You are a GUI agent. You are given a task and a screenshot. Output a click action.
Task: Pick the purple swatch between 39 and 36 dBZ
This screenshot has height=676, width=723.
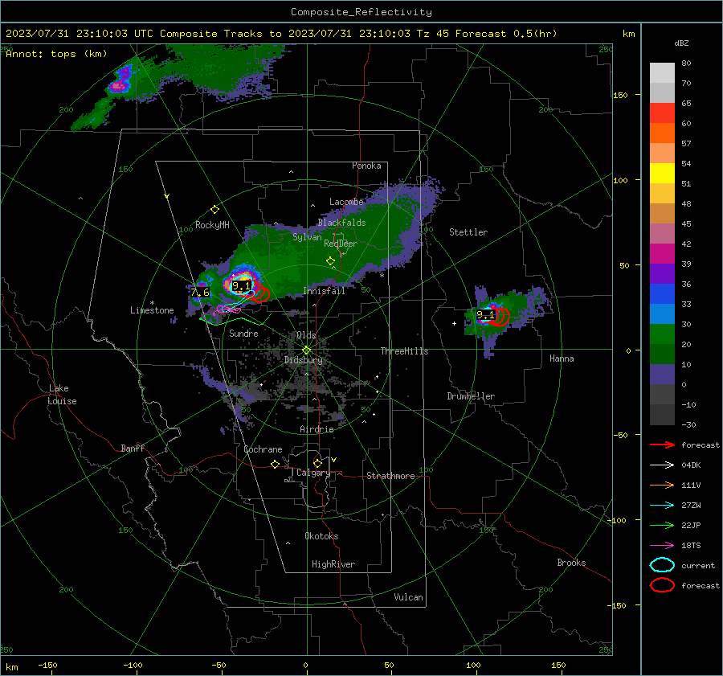click(x=662, y=273)
